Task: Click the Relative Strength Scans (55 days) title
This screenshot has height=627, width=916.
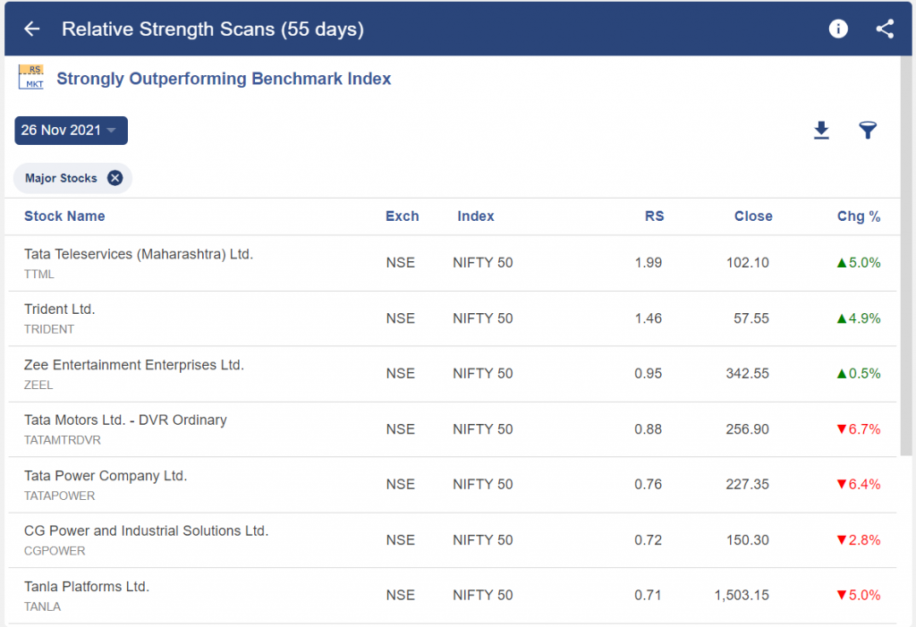Action: pos(213,30)
